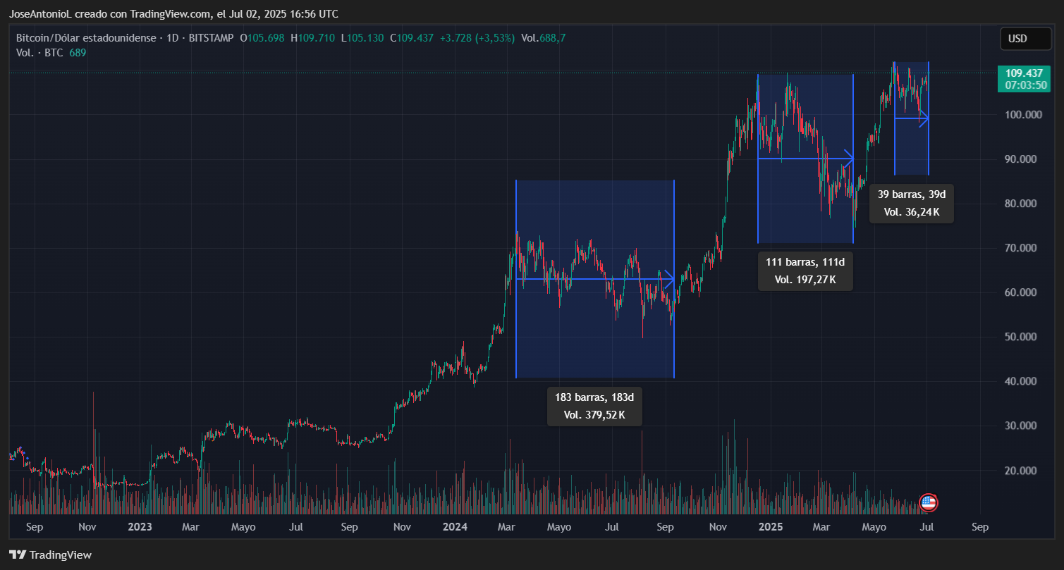This screenshot has width=1064, height=570.
Task: Click the 100.000 level on price scale
Action: coord(1022,114)
